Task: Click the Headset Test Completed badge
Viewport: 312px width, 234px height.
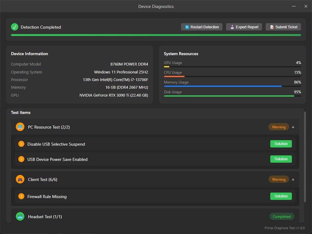Action: tap(282, 217)
